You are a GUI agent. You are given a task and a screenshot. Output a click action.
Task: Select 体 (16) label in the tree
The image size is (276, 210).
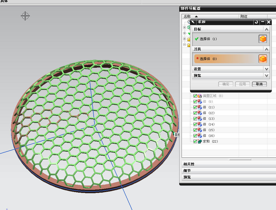209,136
